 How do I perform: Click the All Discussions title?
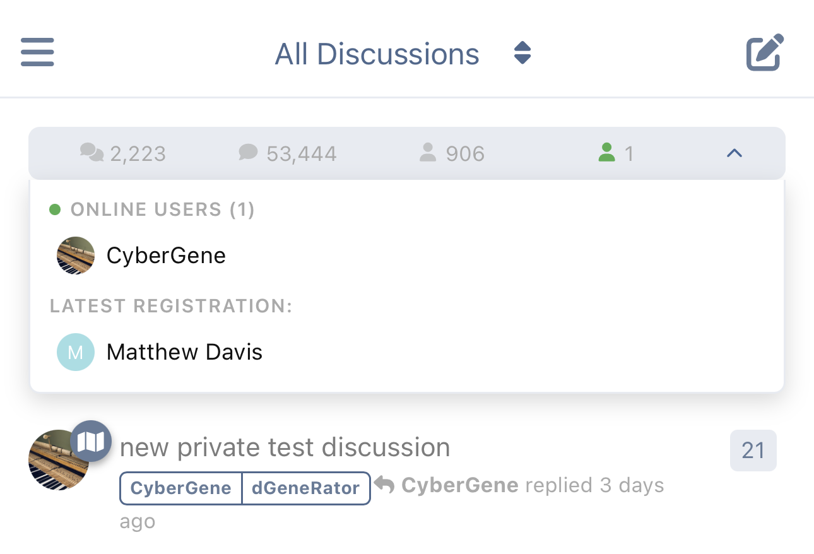click(377, 54)
